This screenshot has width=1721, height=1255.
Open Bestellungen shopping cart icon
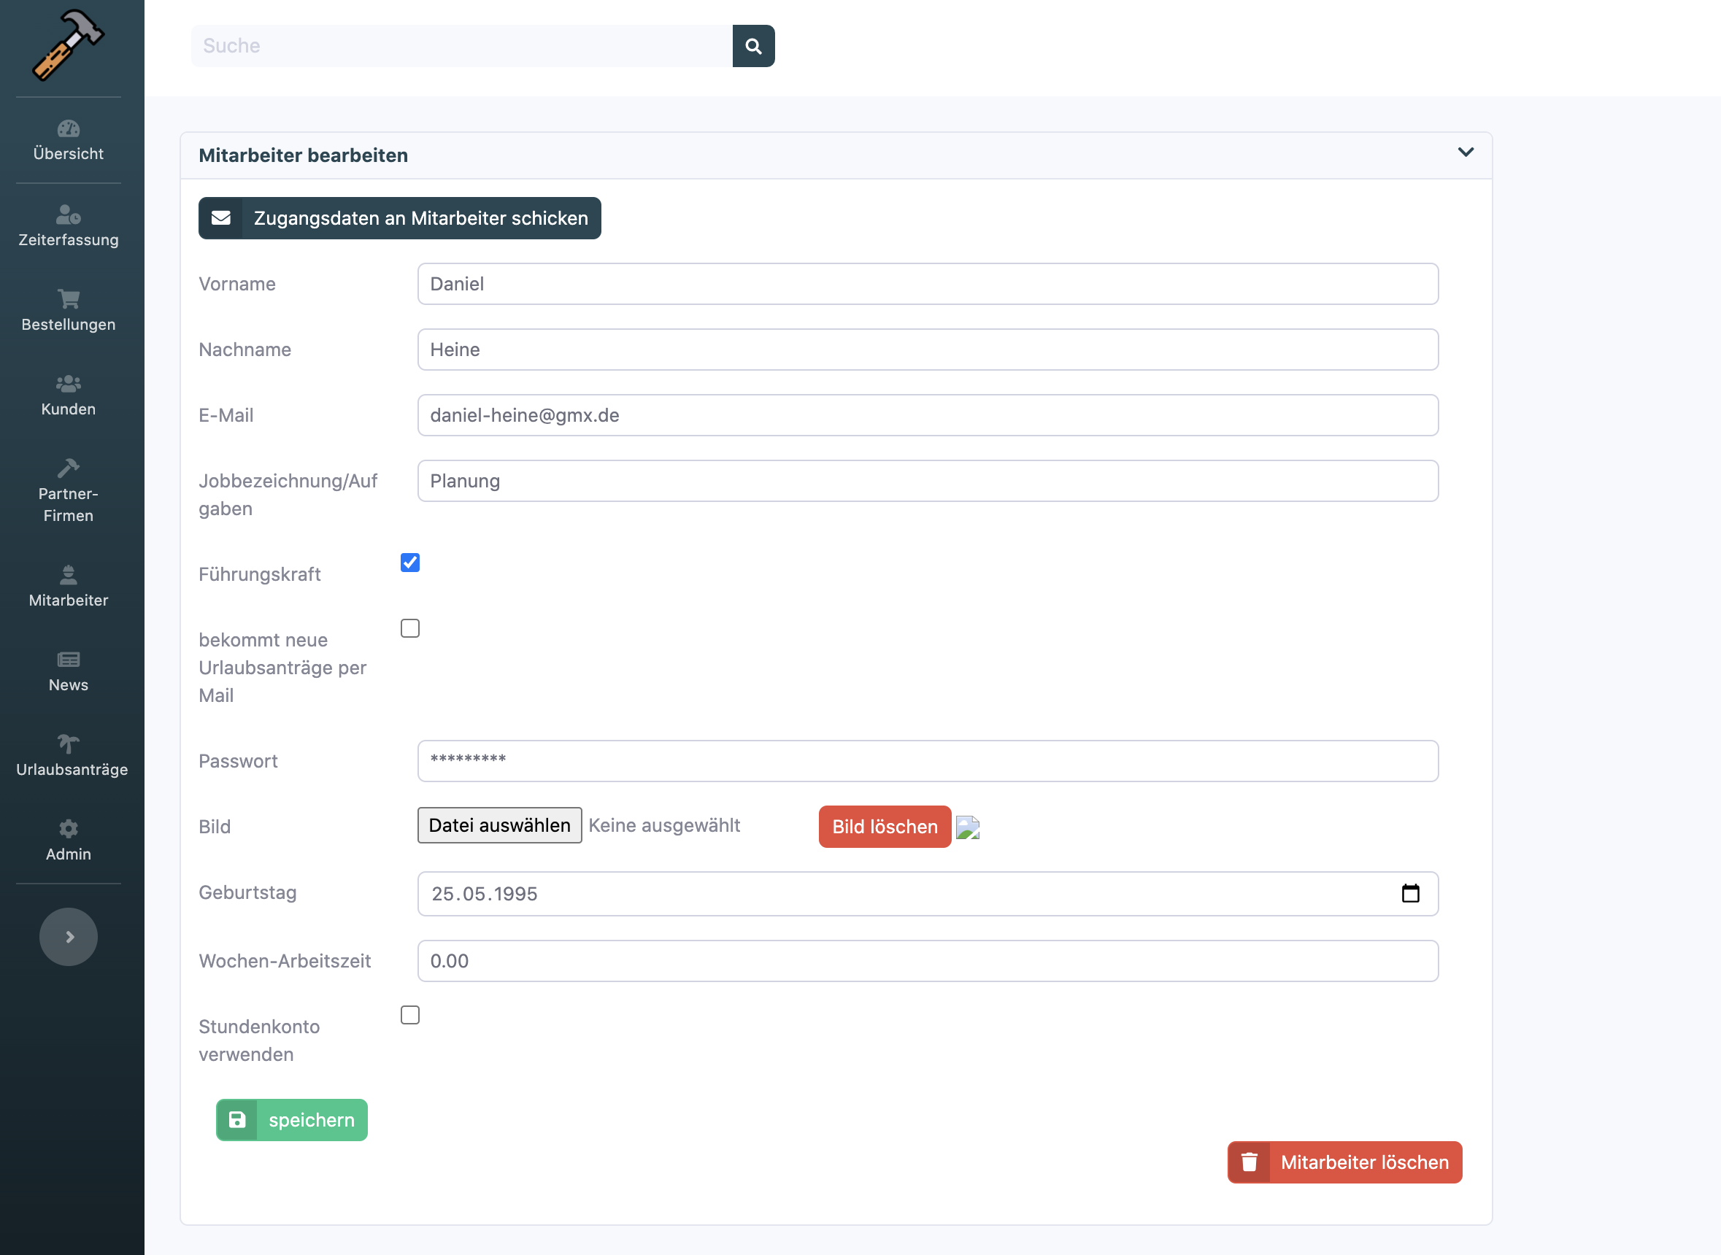coord(69,299)
